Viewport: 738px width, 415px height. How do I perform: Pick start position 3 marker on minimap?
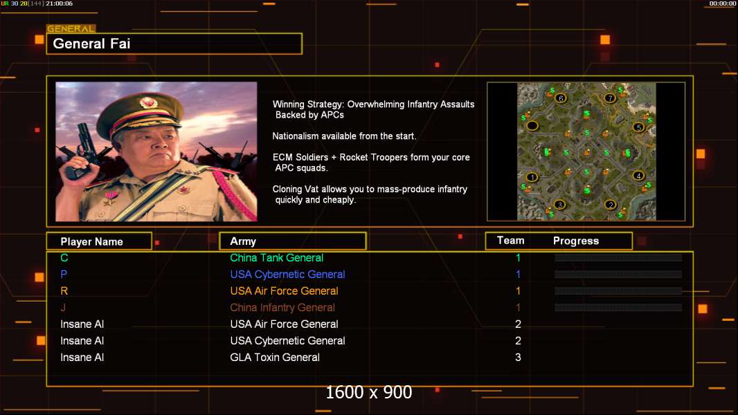point(559,205)
